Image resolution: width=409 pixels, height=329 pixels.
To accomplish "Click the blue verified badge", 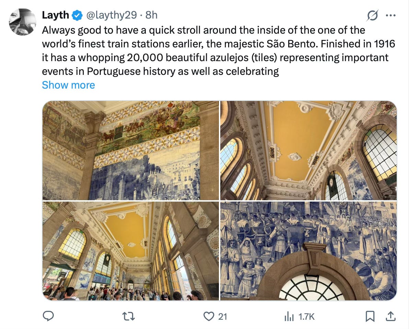I will pyautogui.click(x=77, y=15).
